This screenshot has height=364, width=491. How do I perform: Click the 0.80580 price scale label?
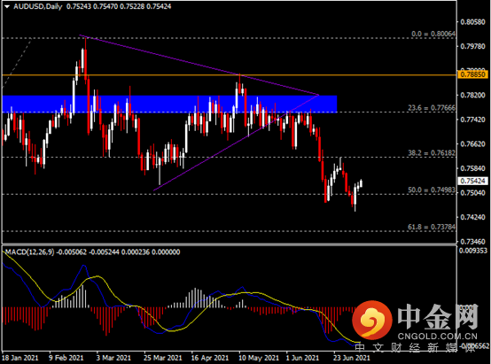pyautogui.click(x=473, y=22)
